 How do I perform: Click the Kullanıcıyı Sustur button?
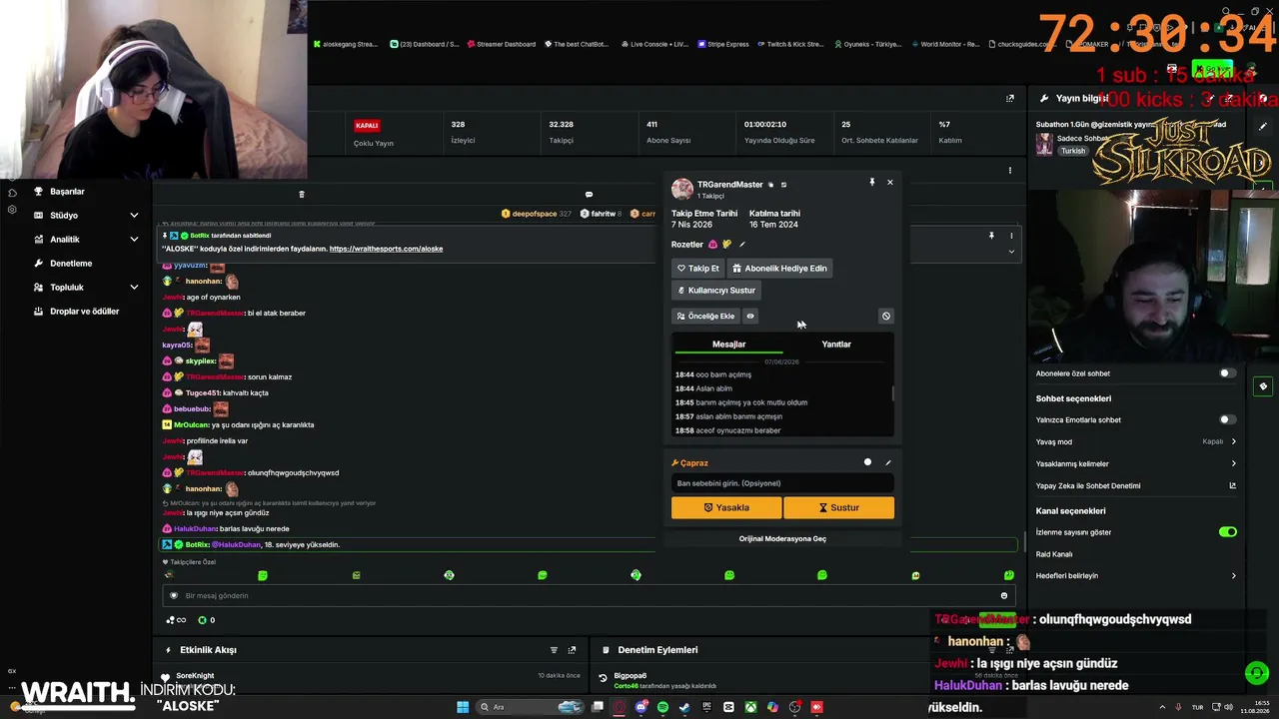click(x=716, y=291)
